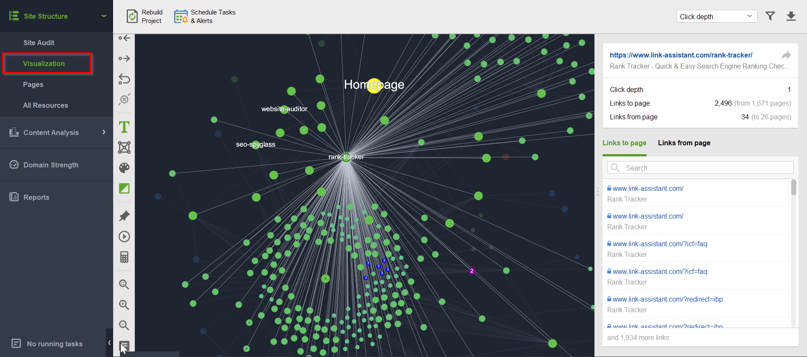
Task: Click the green square toolbar icon
Action: (124, 188)
